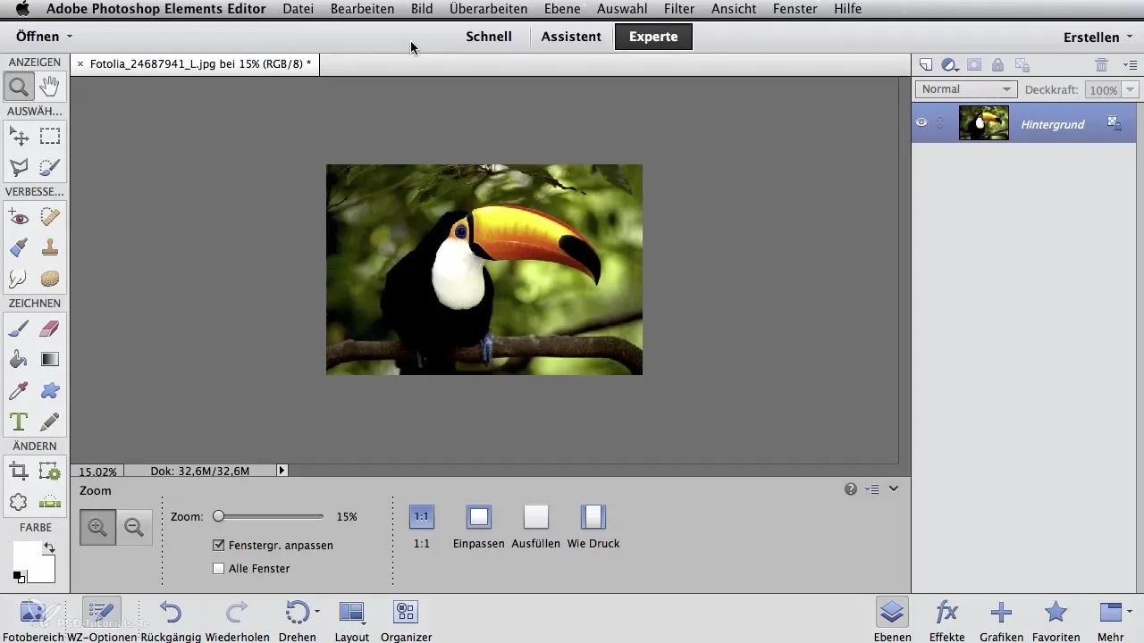Open the Normal blend mode dropdown
Viewport: 1144px width, 643px height.
click(966, 89)
